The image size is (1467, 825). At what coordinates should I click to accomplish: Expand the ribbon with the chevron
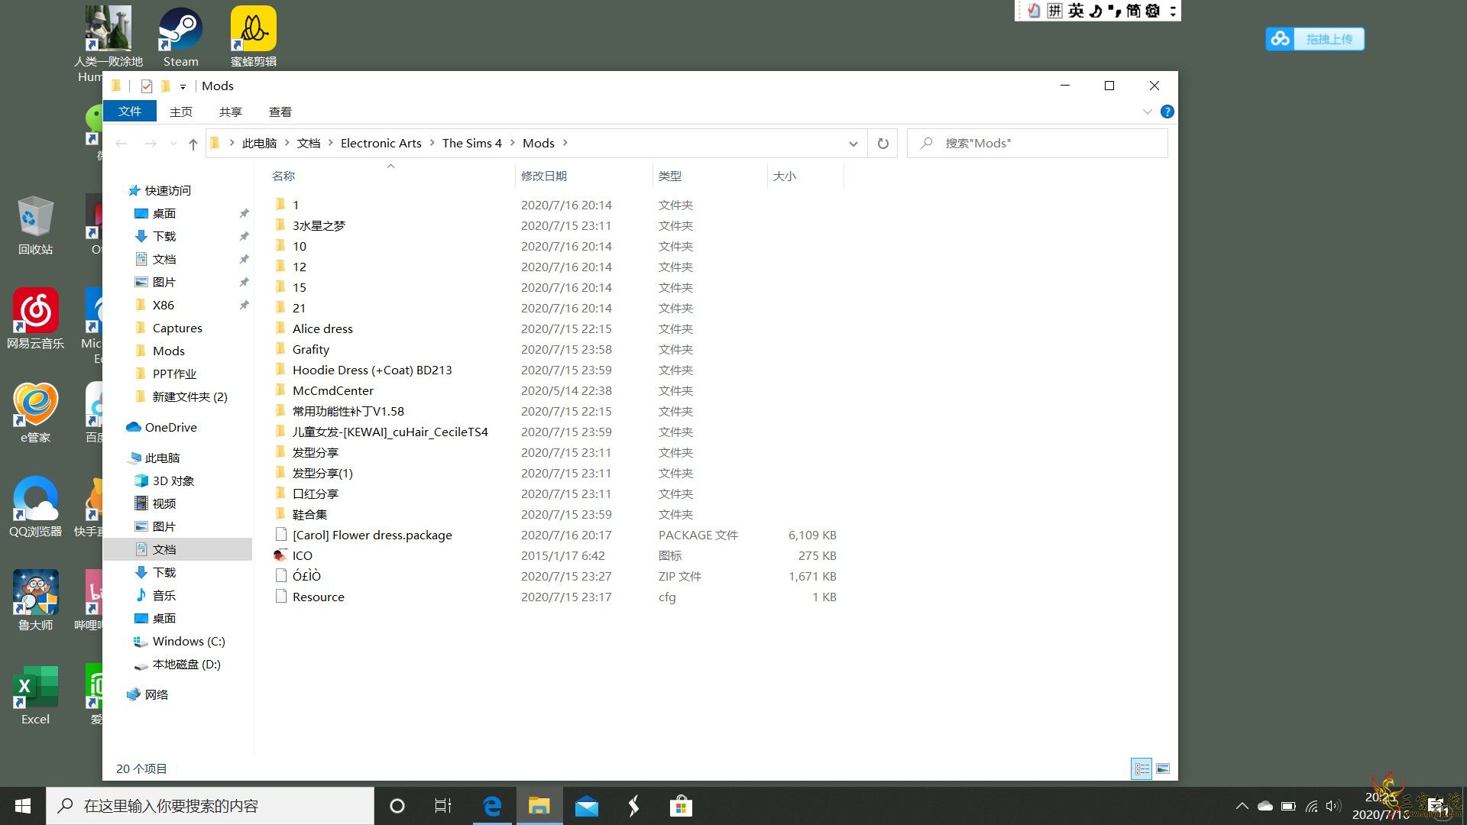tap(1147, 112)
